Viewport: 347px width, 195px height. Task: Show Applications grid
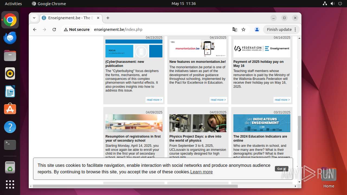[10, 184]
